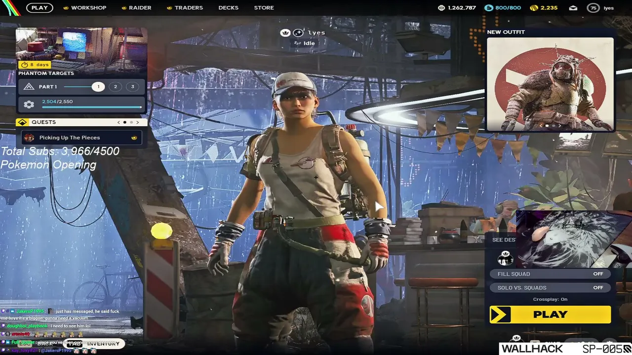
Task: Click the QUESTS header label
Action: click(x=43, y=122)
